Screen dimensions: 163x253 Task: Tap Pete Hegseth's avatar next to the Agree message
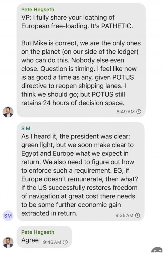click(x=8, y=242)
